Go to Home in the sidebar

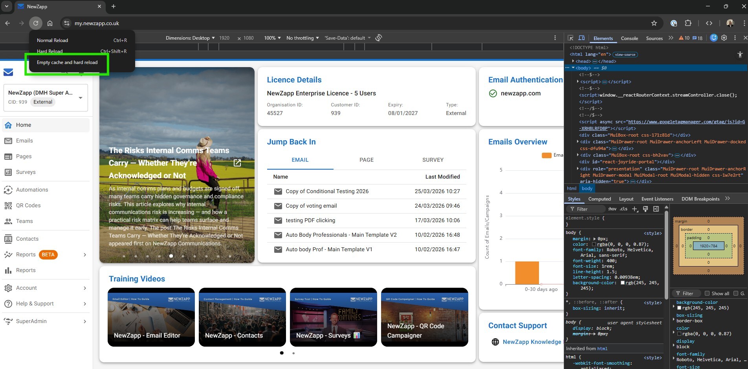(46, 125)
